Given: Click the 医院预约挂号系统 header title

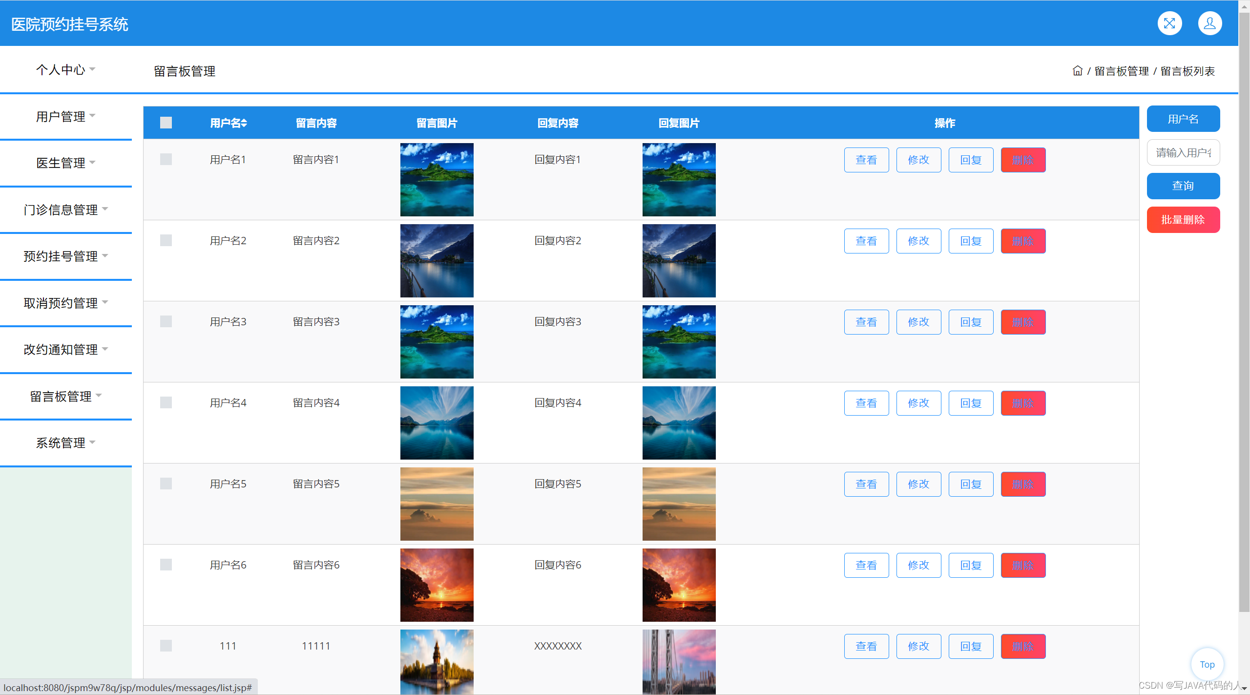Looking at the screenshot, I should (69, 24).
